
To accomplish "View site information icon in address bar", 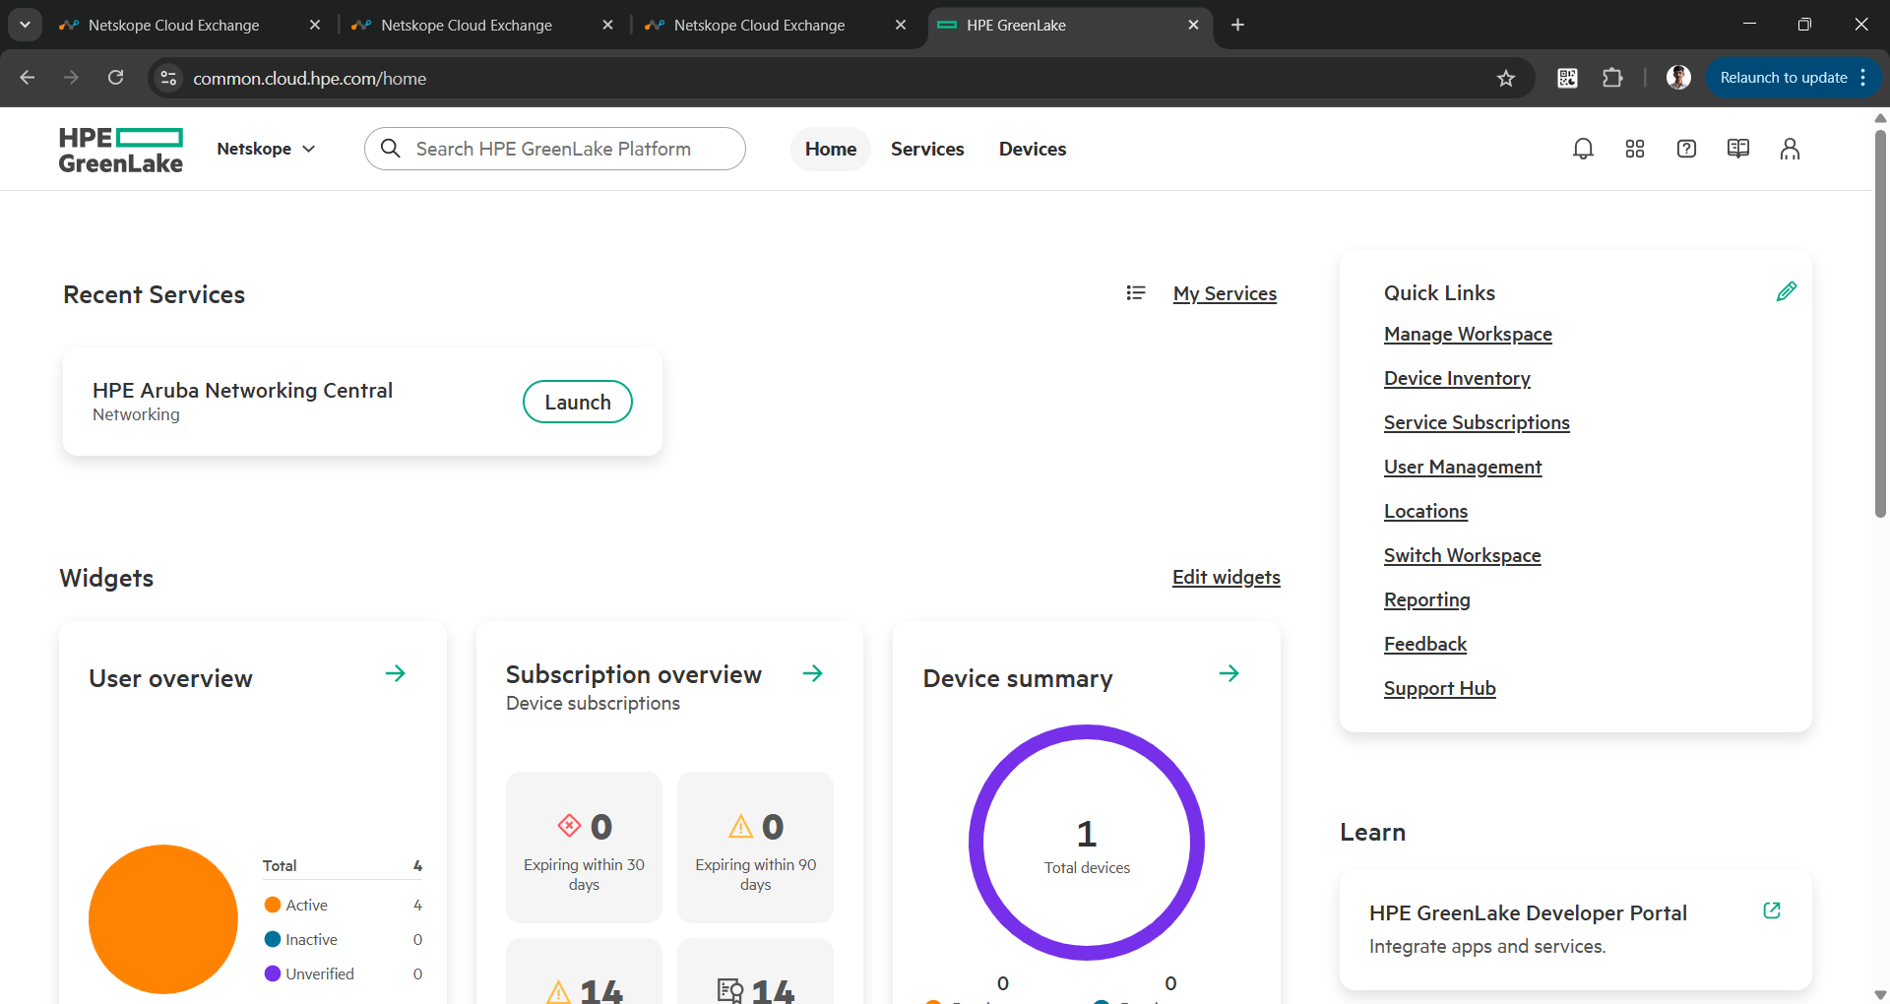I will click(169, 78).
